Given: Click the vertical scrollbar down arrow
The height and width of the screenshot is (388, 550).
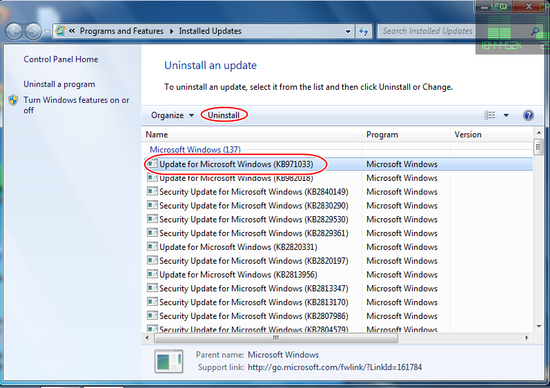Looking at the screenshot, I should click(x=539, y=327).
